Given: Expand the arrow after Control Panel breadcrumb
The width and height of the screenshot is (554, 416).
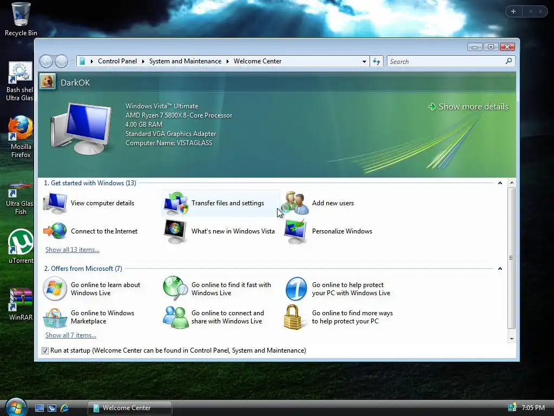Looking at the screenshot, I should 143,62.
